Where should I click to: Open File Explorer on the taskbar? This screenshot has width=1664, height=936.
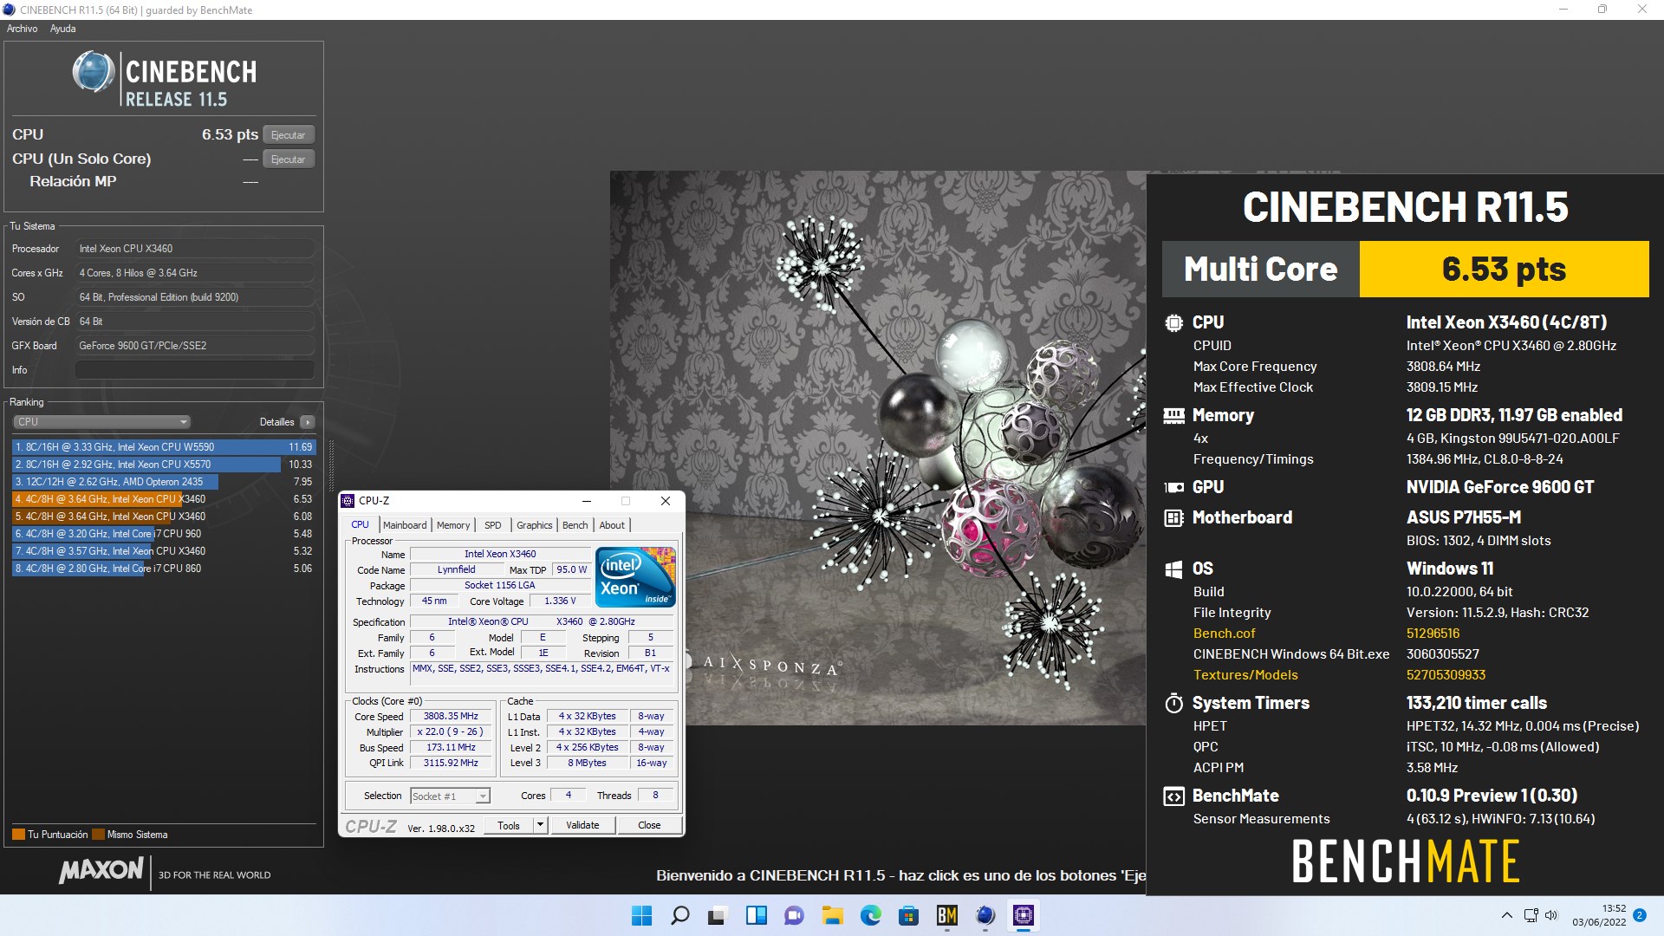pyautogui.click(x=833, y=916)
